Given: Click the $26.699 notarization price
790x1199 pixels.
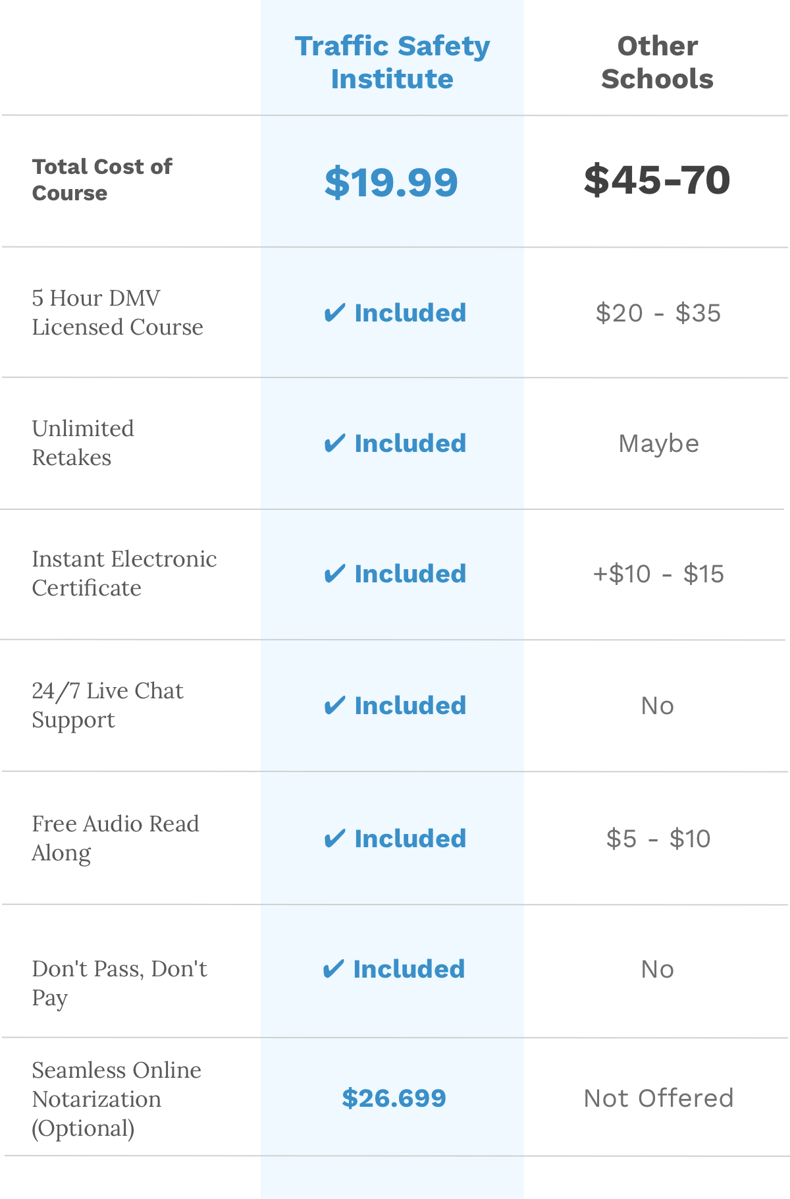Looking at the screenshot, I should (394, 1098).
